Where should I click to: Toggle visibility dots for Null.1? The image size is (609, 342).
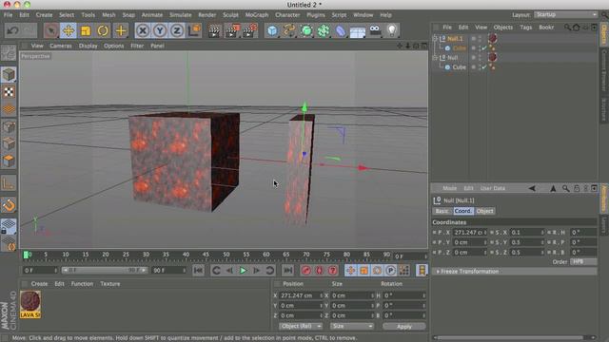480,38
